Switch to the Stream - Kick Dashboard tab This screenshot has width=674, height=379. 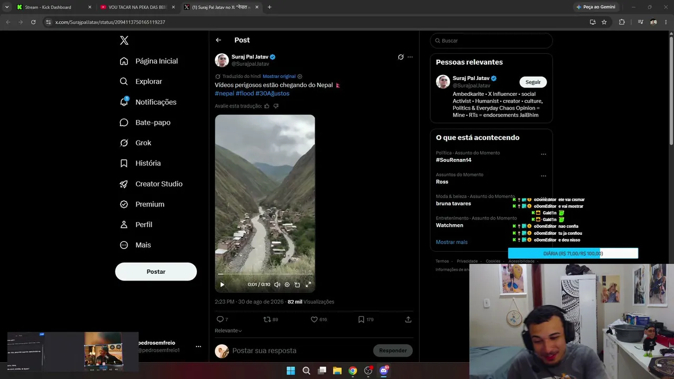click(x=53, y=7)
